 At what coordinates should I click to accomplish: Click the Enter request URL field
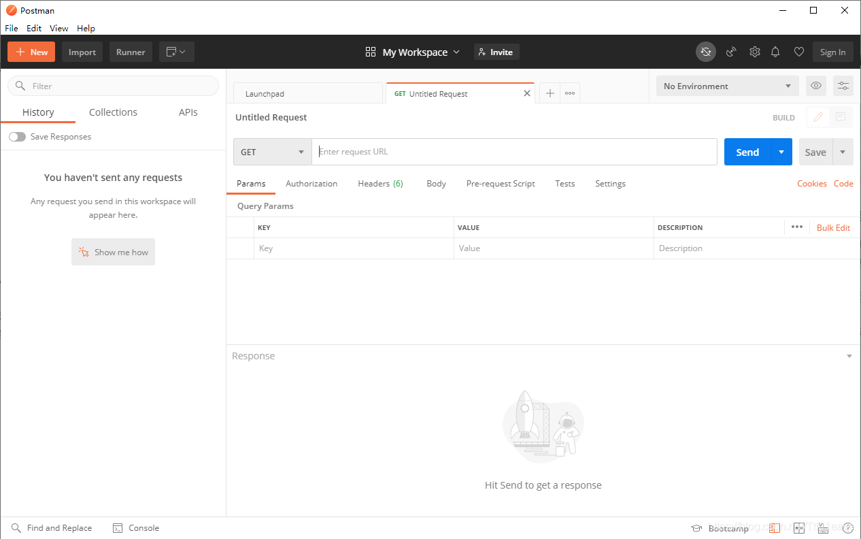tap(514, 152)
